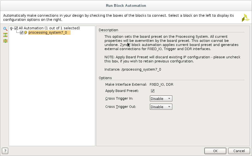Collapse the All Automation tree node handle
Image resolution: width=252 pixels, height=156 pixels.
[x=11, y=28]
